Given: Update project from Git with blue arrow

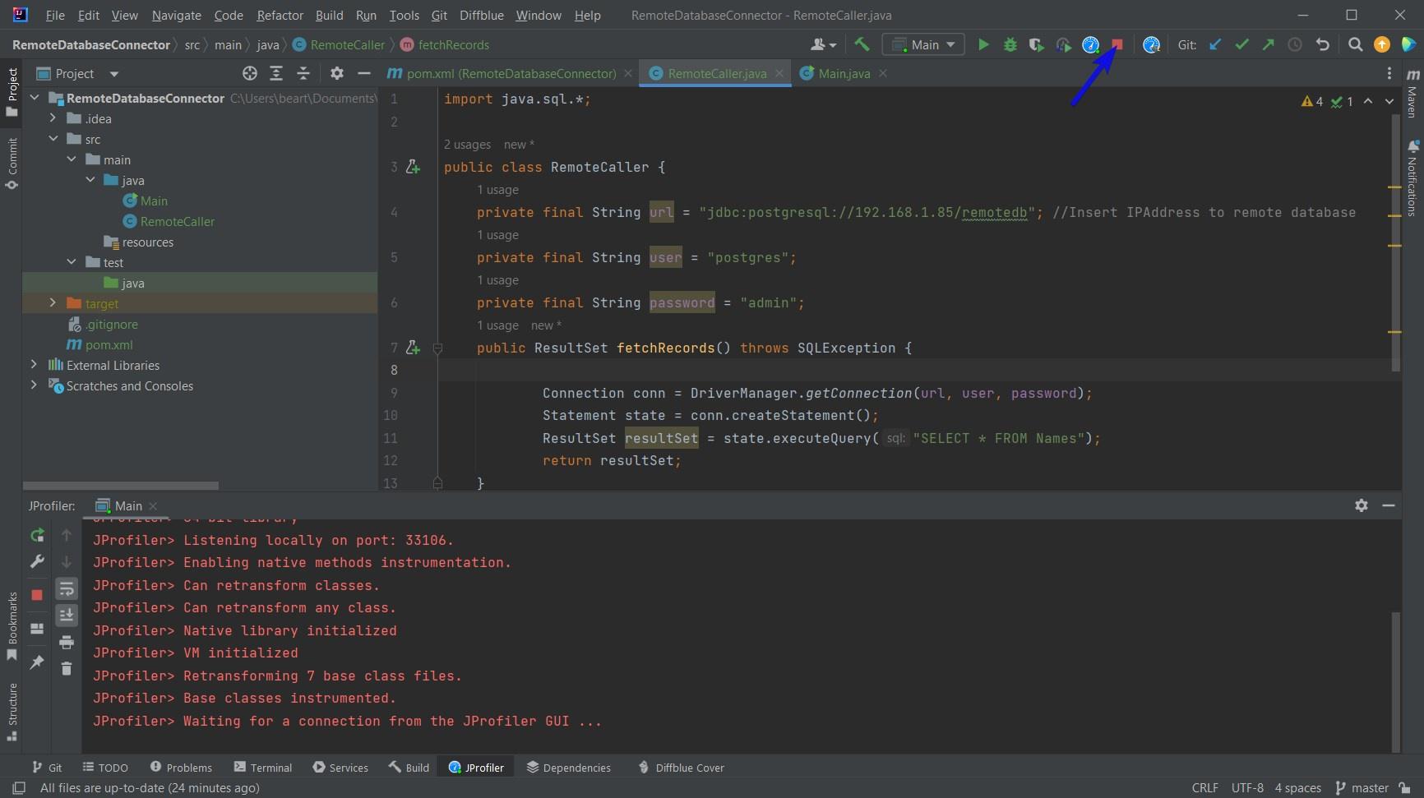Looking at the screenshot, I should [x=1215, y=44].
